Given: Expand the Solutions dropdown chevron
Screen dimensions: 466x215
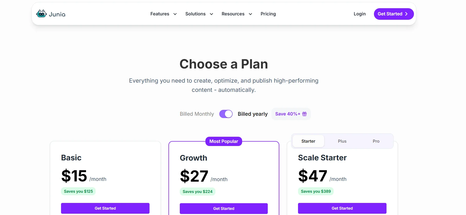Looking at the screenshot, I should tap(212, 14).
